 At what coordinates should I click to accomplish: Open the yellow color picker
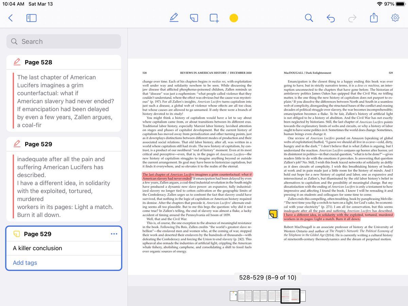point(234,18)
